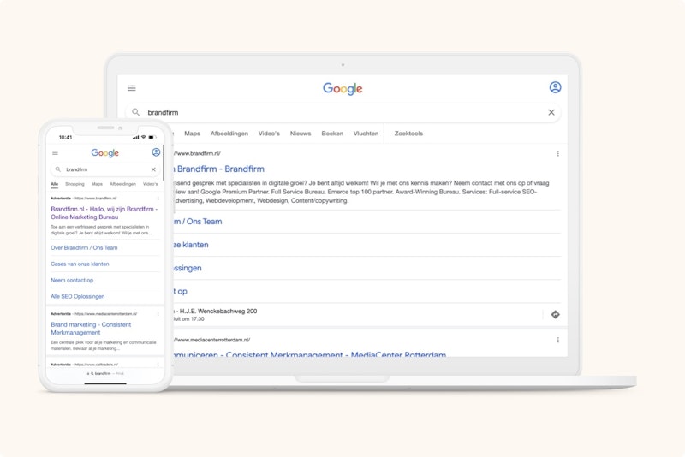Click into the laptop search field containing brandfirm
Viewport: 685px width, 457px height.
click(x=342, y=112)
